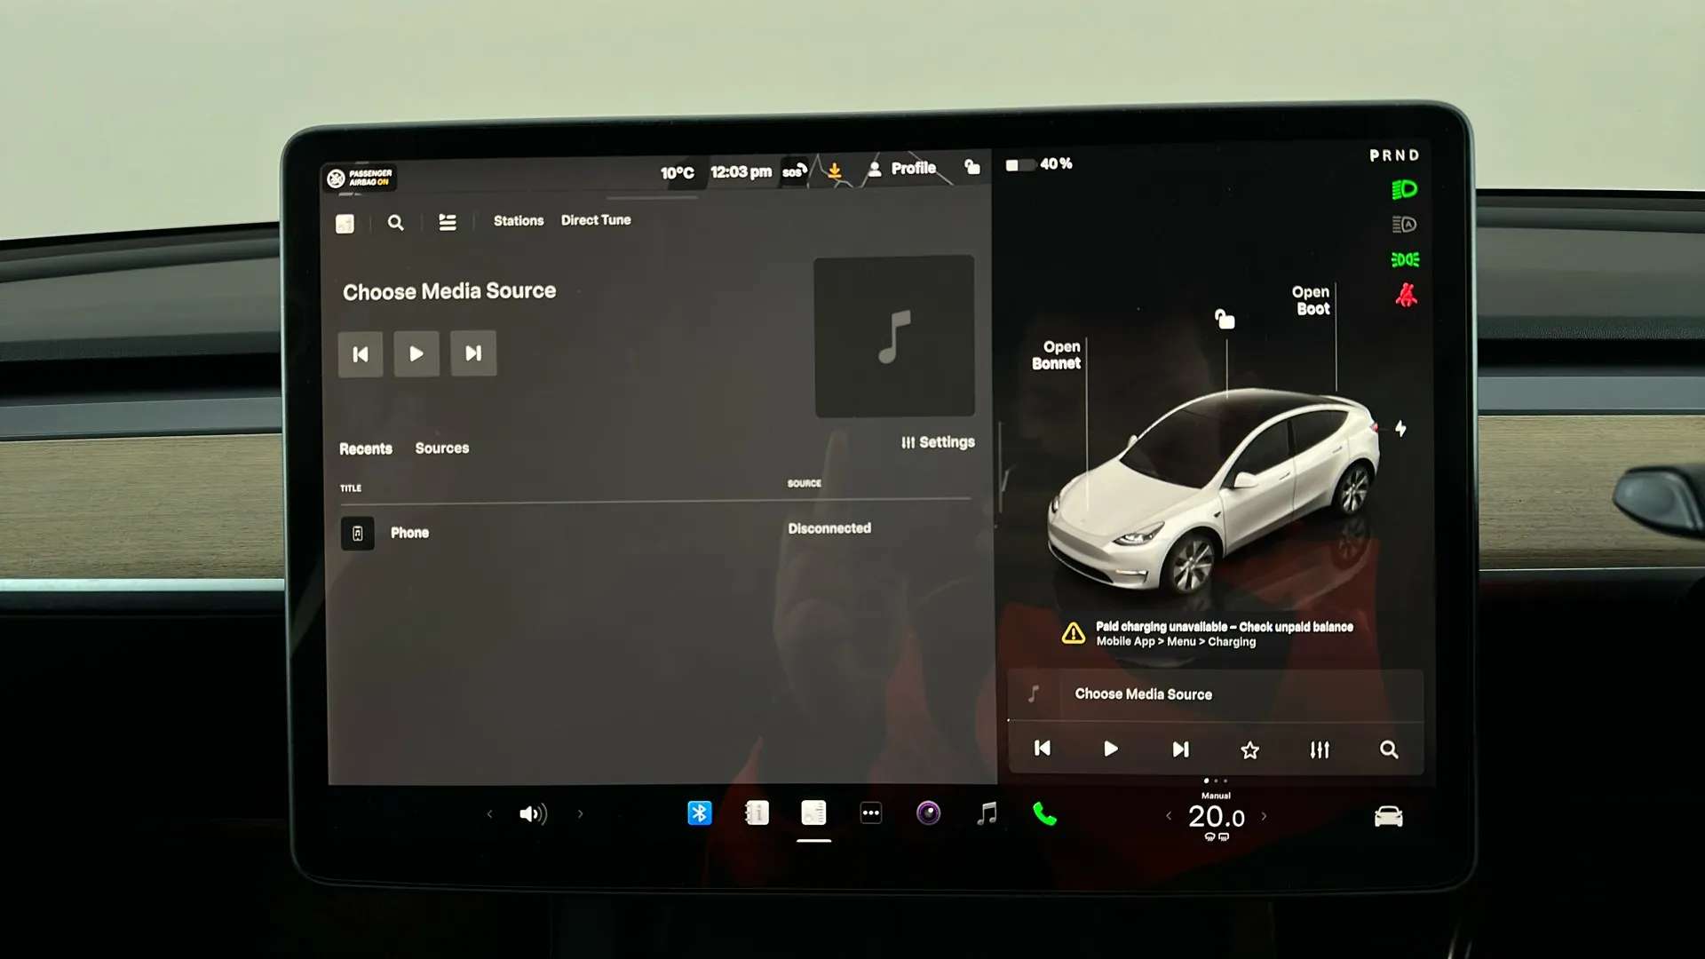Tap the page indicator dots above temperature
This screenshot has height=959, width=1705.
tap(1216, 781)
